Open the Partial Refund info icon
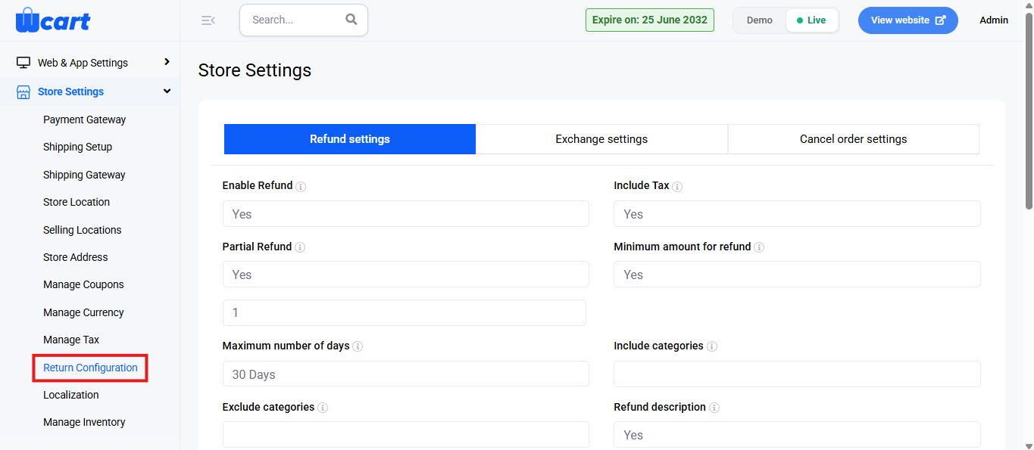The image size is (1034, 450). [300, 247]
